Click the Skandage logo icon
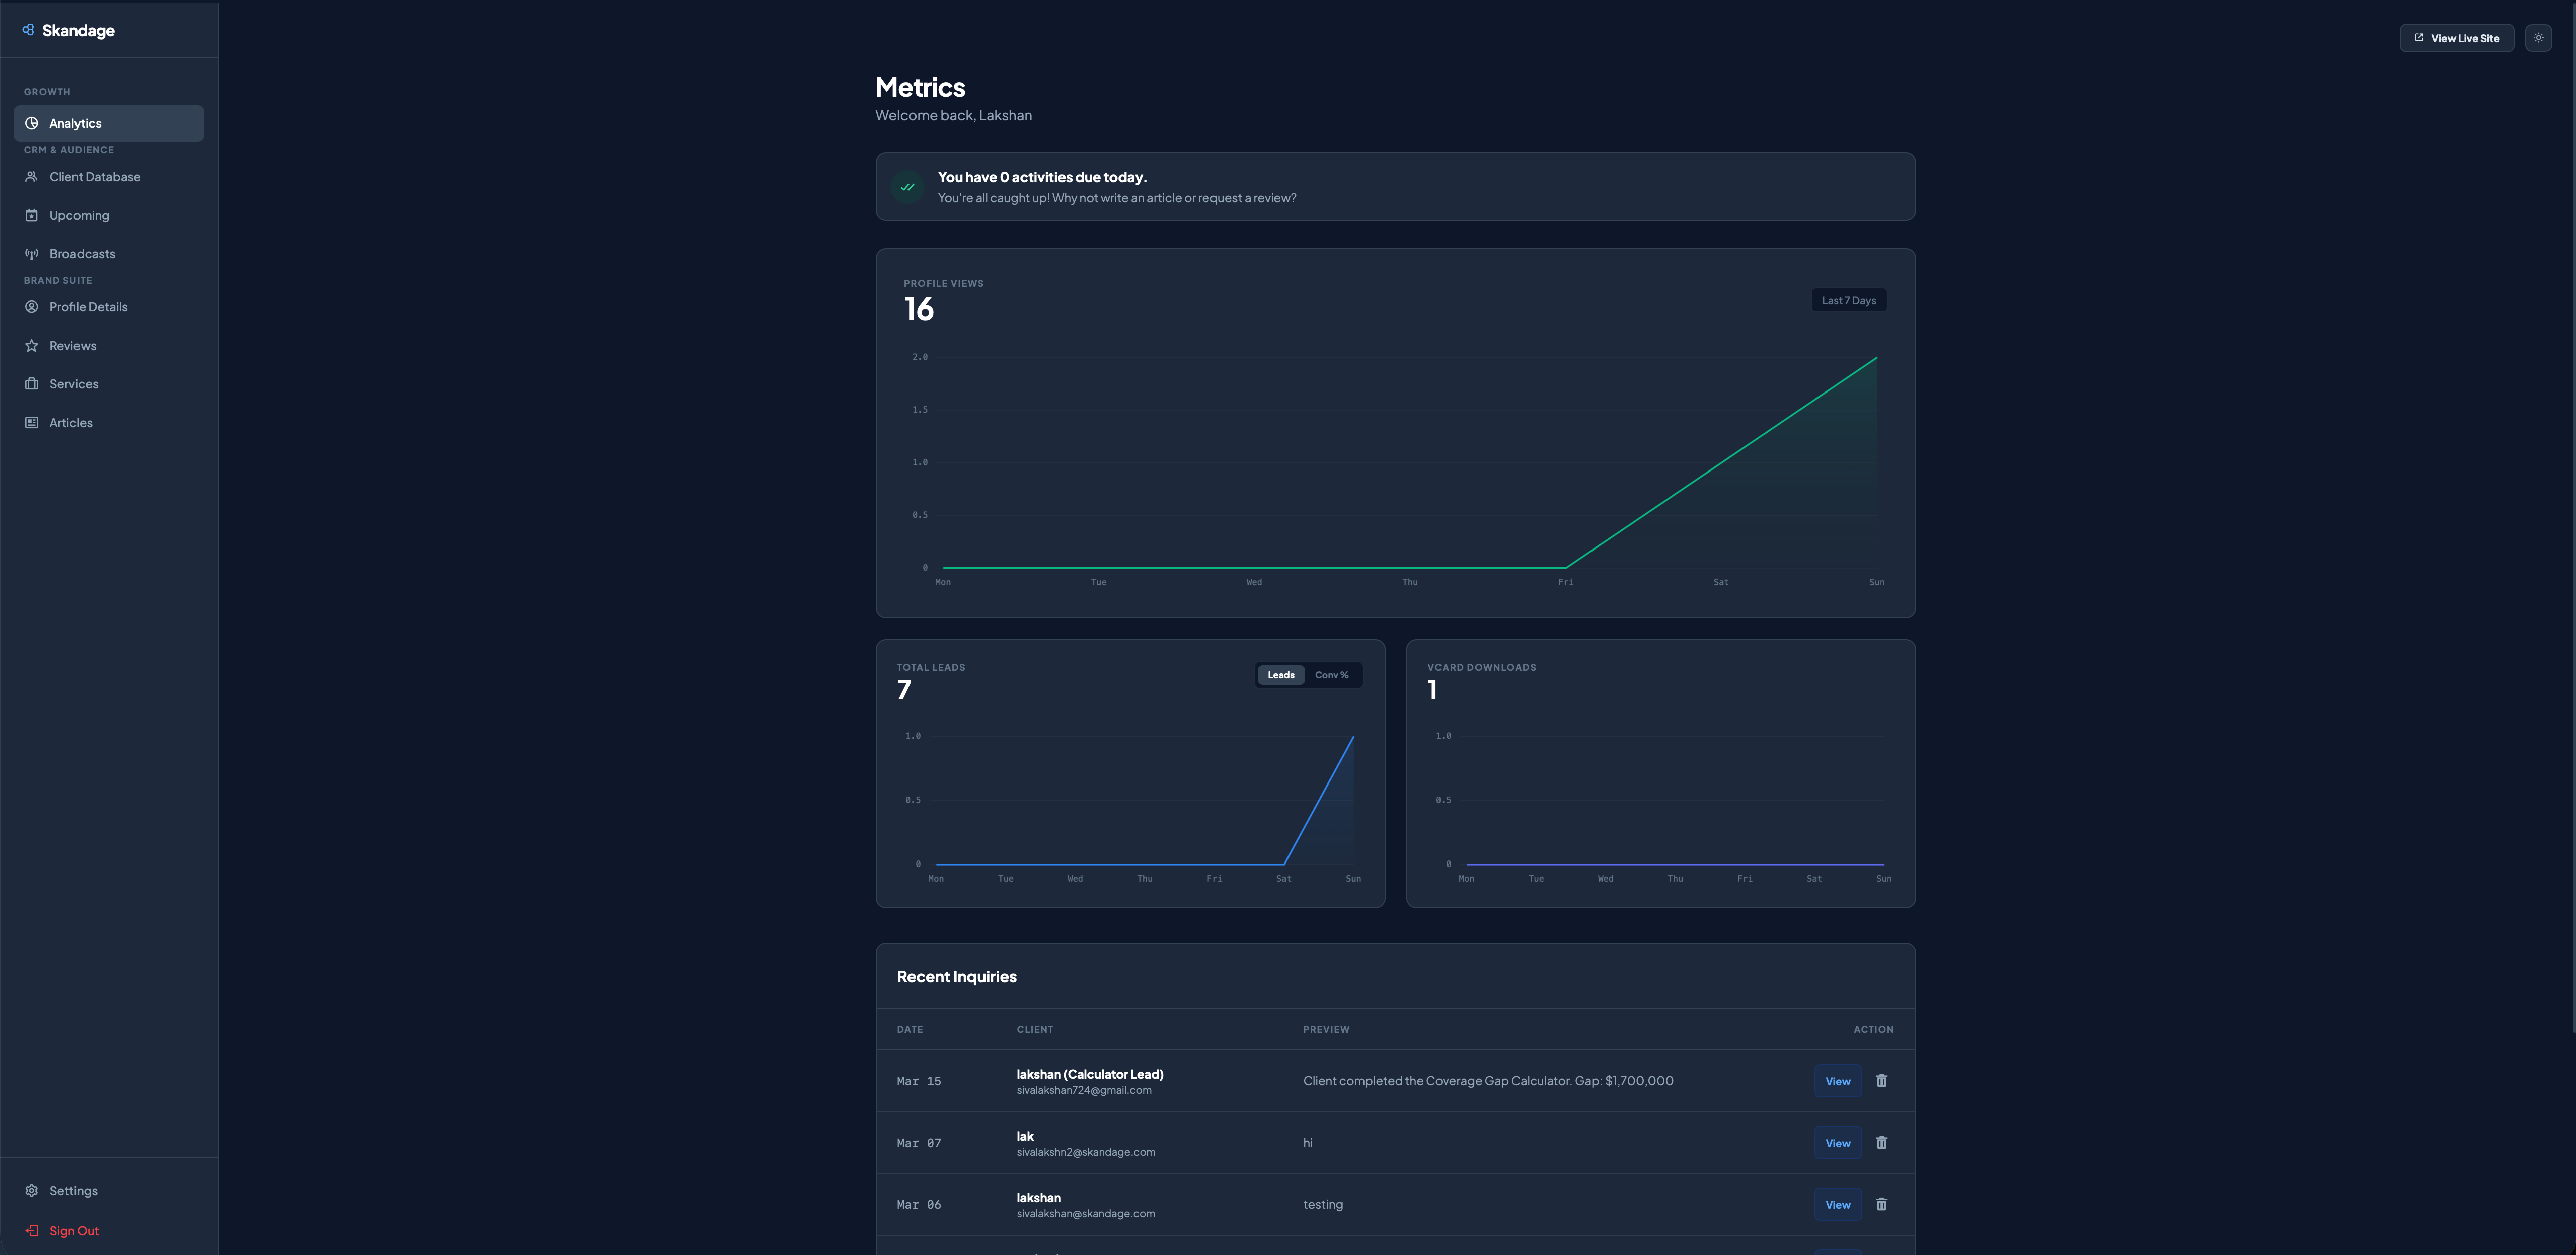The width and height of the screenshot is (2576, 1255). pyautogui.click(x=28, y=30)
